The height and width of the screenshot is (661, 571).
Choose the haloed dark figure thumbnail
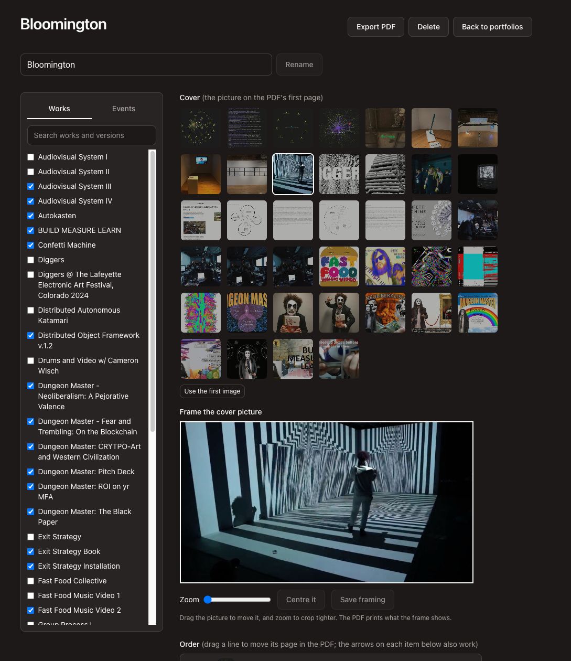coord(247,359)
